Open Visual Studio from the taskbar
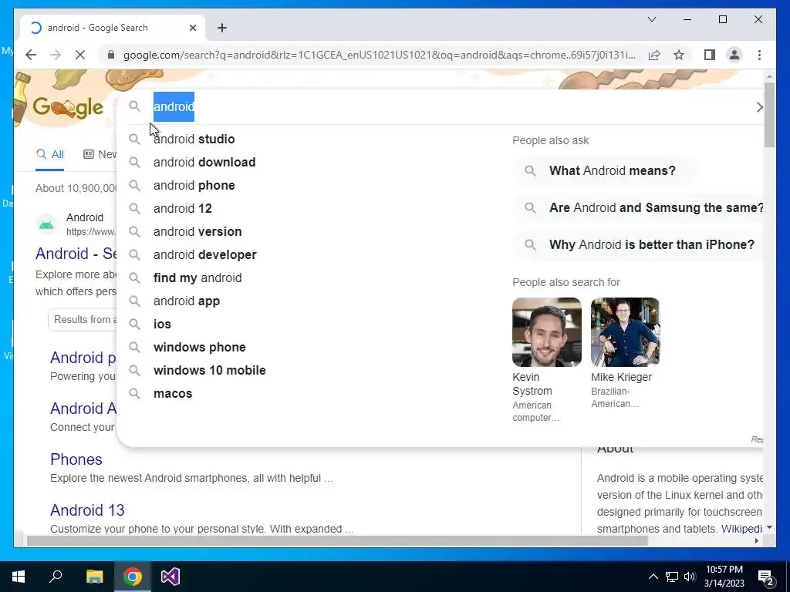 pos(170,577)
